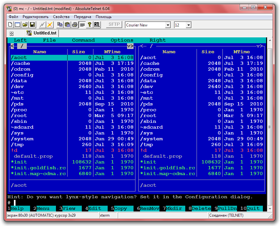Click the 3View function key
The width and height of the screenshot is (280, 226).
pos(70,208)
